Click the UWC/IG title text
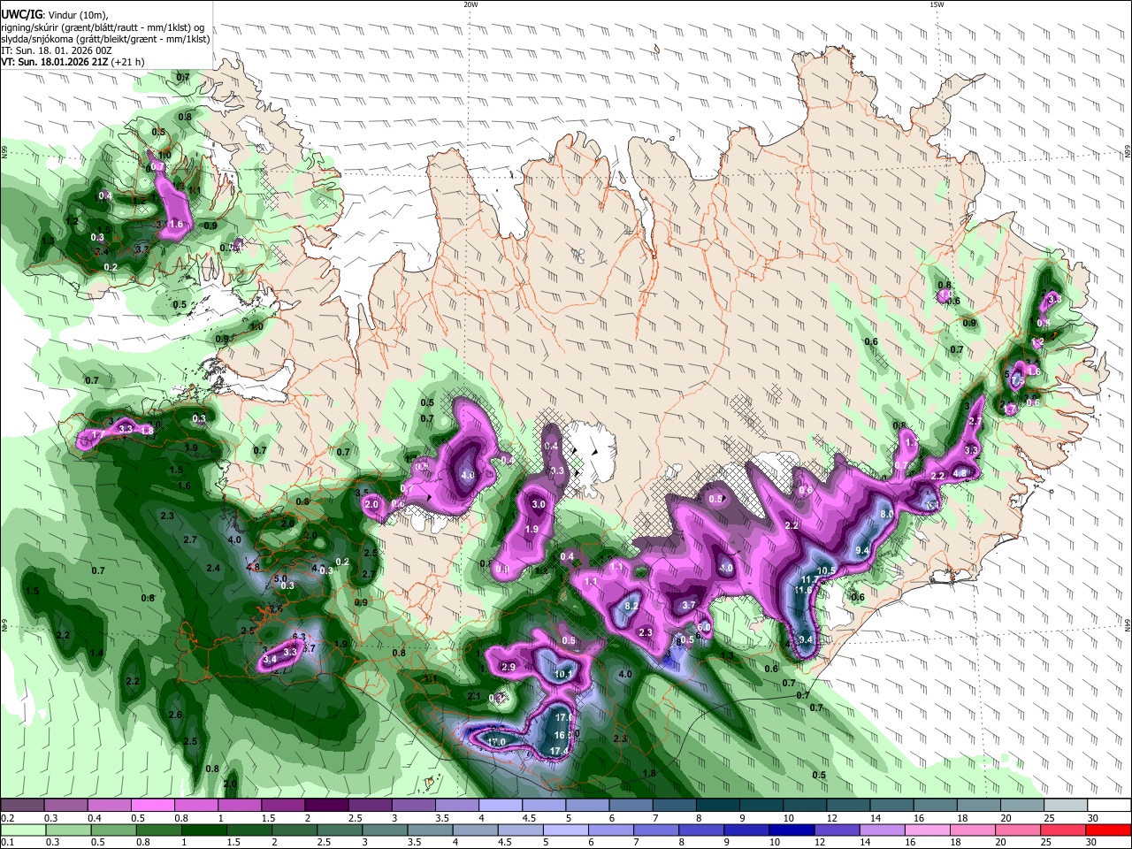 (20, 14)
